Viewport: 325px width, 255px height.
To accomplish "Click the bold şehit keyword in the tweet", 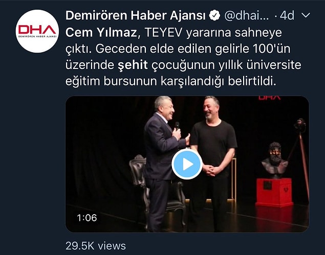I will point(133,65).
